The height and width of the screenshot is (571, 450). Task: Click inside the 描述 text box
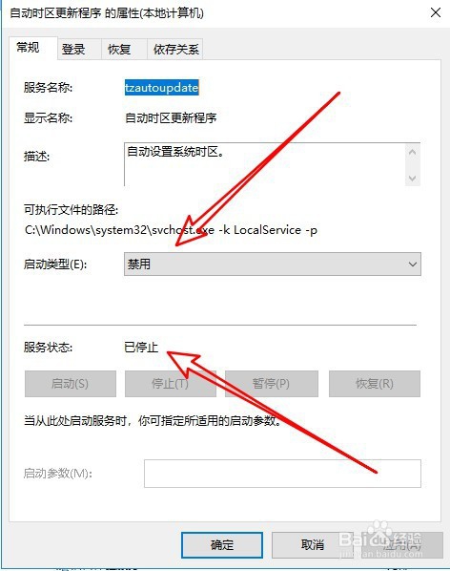coord(265,164)
